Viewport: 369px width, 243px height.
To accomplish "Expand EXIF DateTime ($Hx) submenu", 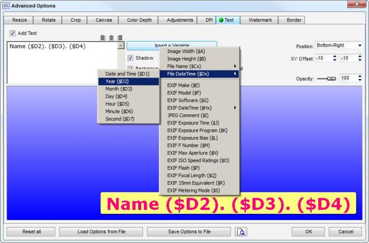I will coord(199,108).
